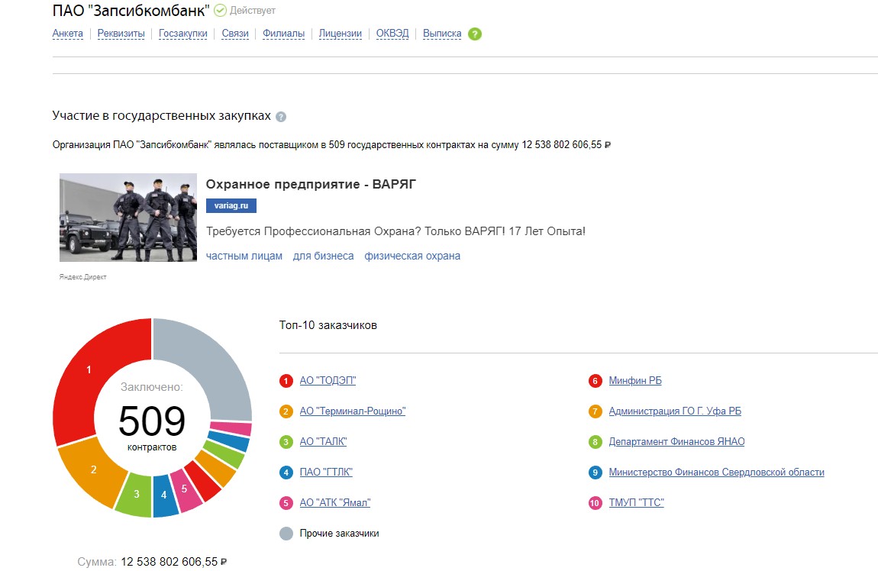Open the Филиалы tab
This screenshot has height=571, width=878.
click(x=283, y=34)
